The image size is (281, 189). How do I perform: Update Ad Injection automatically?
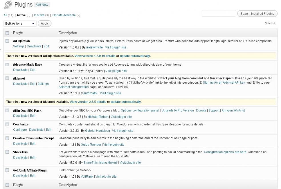coord(135,56)
